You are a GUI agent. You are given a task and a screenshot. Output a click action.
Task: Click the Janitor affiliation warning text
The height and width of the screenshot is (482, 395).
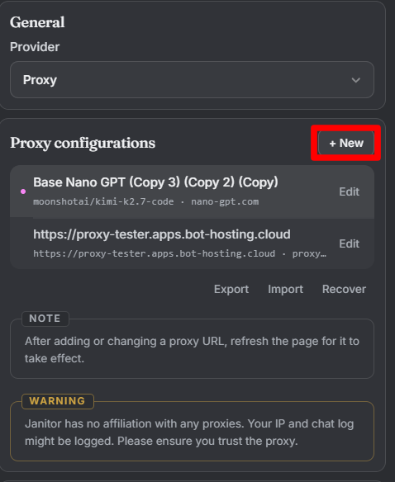point(189,432)
